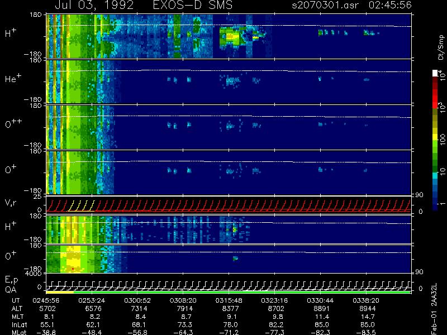This screenshot has width=447, height=335.
Task: Click the MLT value '8.1'
Action: pyautogui.click(x=49, y=317)
